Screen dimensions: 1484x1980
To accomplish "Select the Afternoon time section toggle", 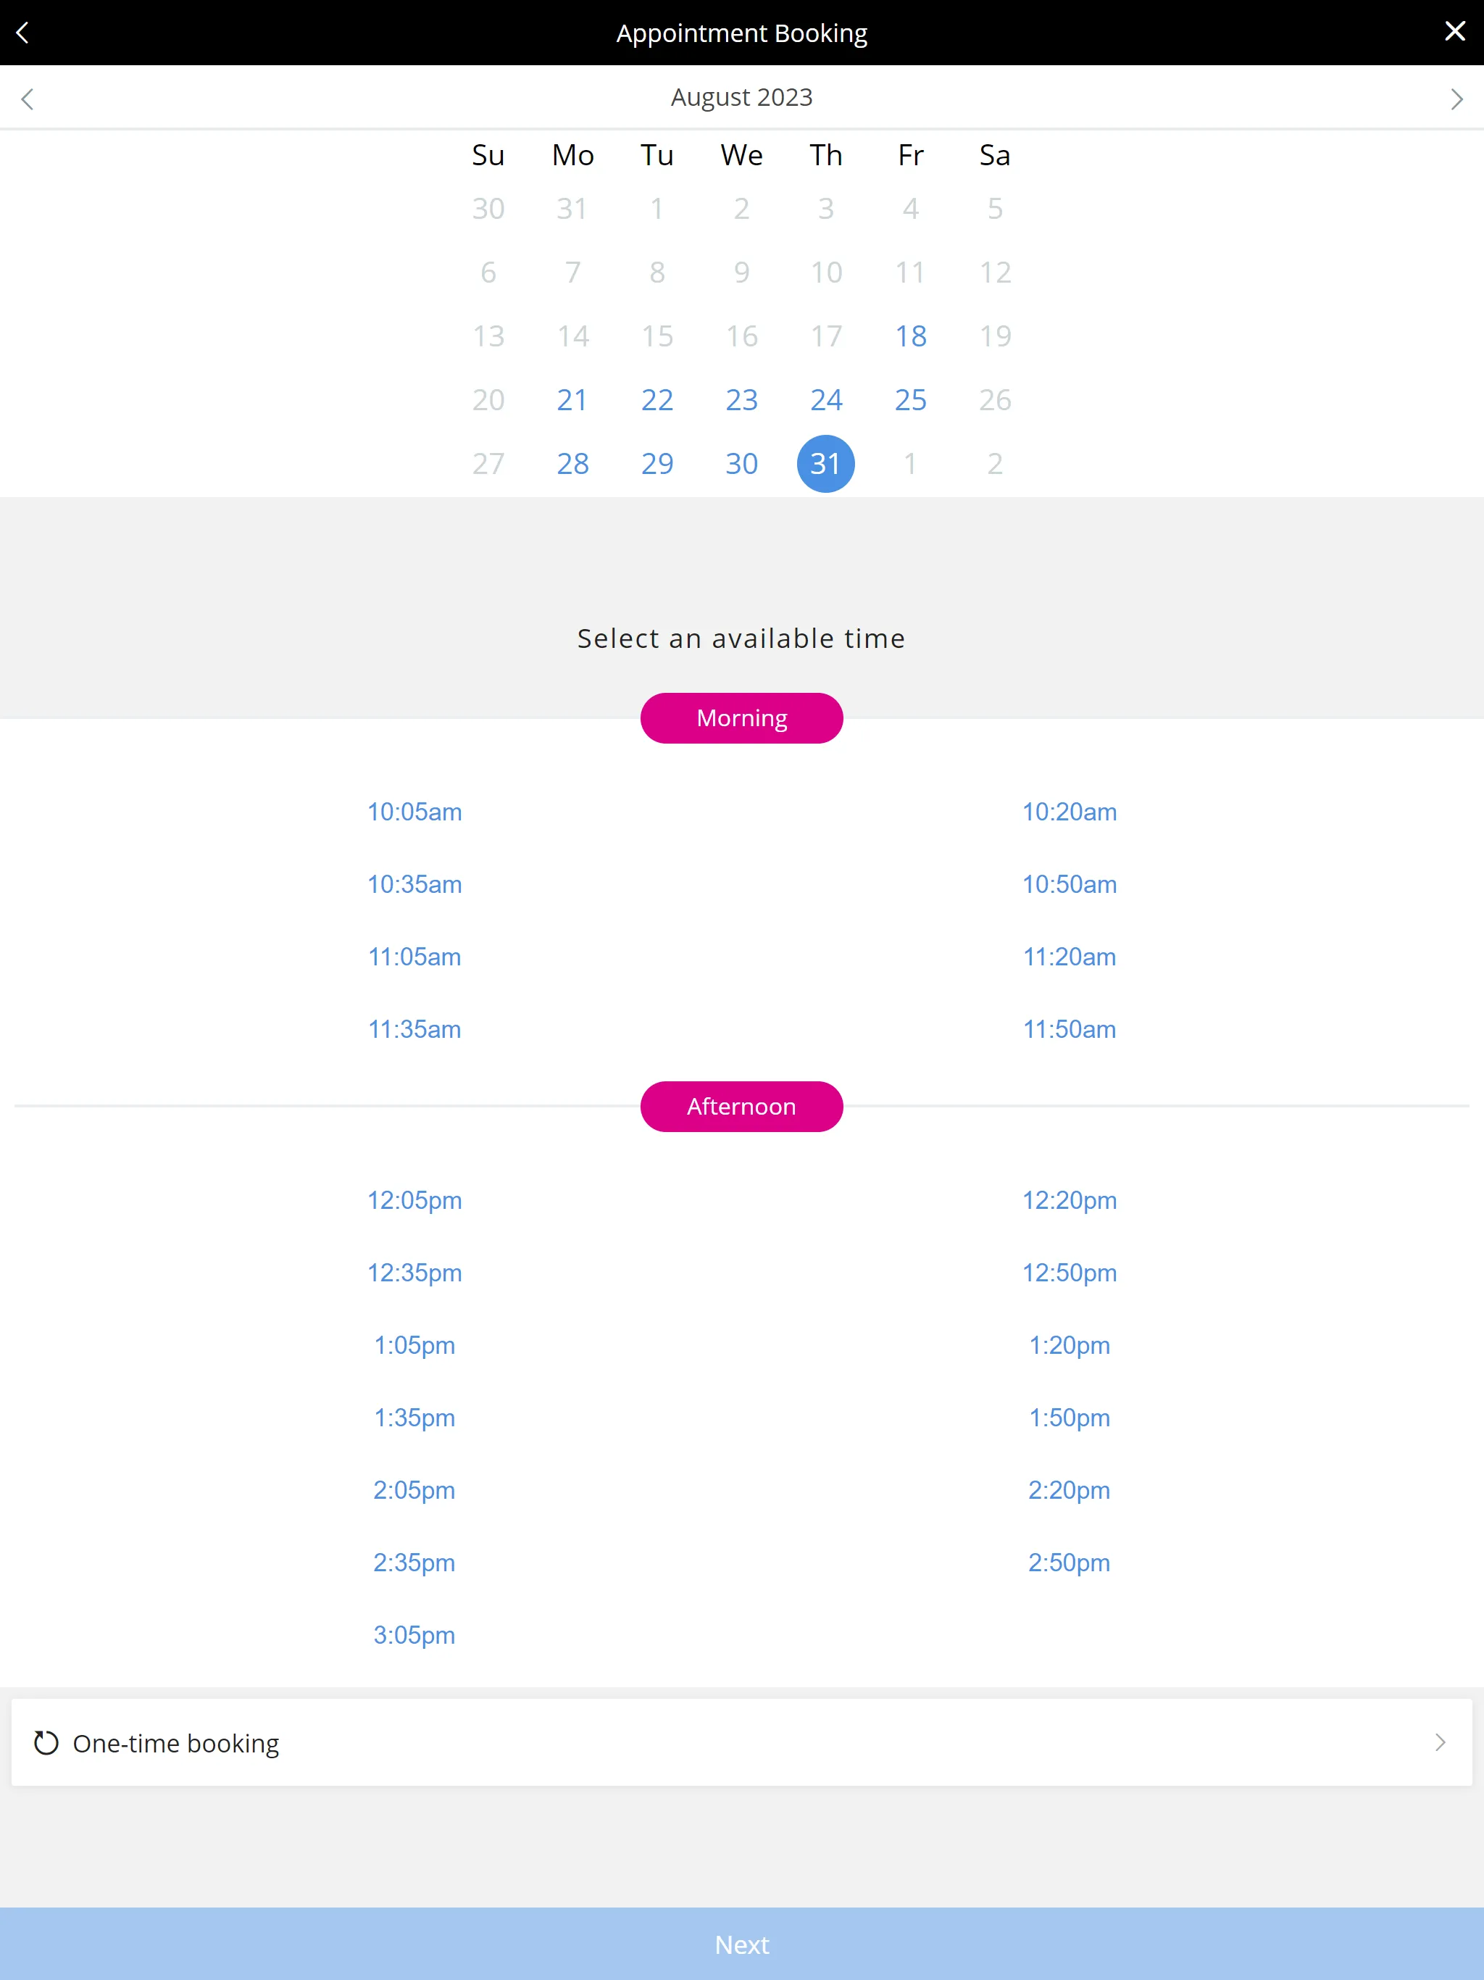I will pos(741,1107).
